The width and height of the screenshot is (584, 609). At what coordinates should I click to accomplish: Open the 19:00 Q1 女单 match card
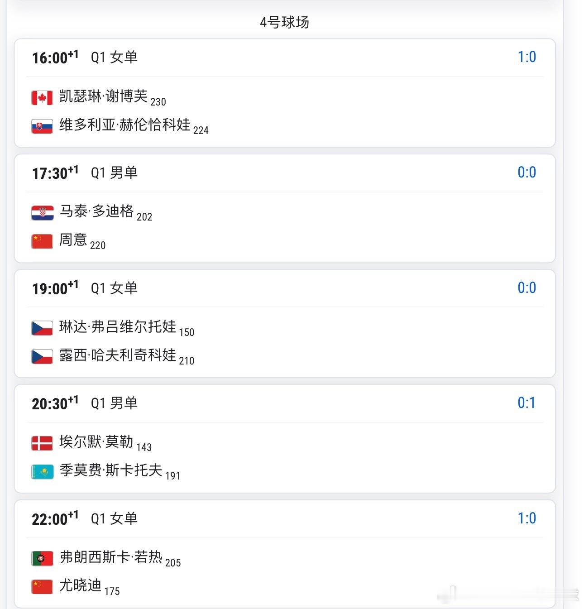click(285, 324)
